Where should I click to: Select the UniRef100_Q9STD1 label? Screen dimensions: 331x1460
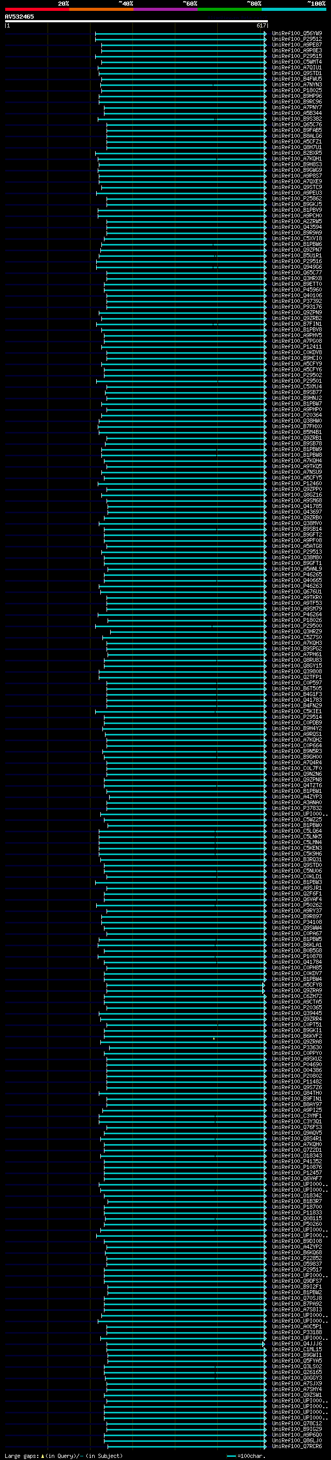(297, 73)
